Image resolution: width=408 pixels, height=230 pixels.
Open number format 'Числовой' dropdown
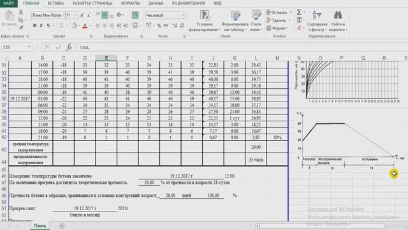[x=183, y=15]
